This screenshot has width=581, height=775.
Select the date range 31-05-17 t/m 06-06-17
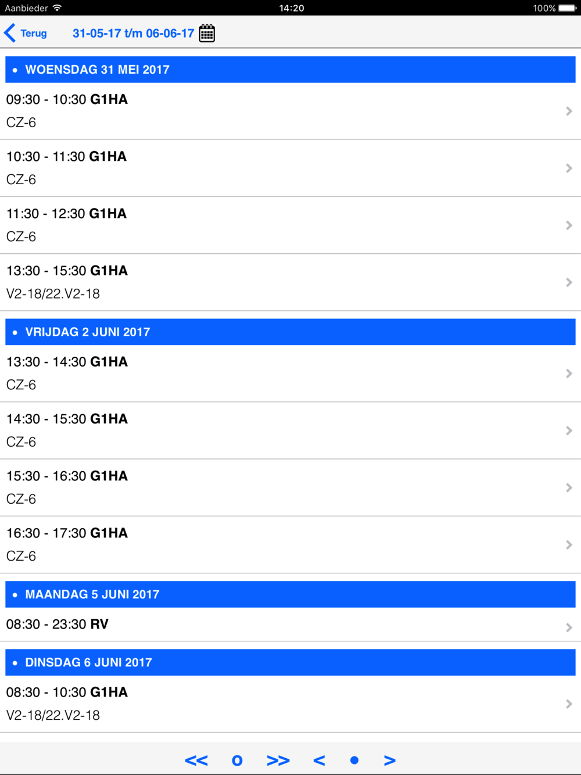pyautogui.click(x=133, y=33)
